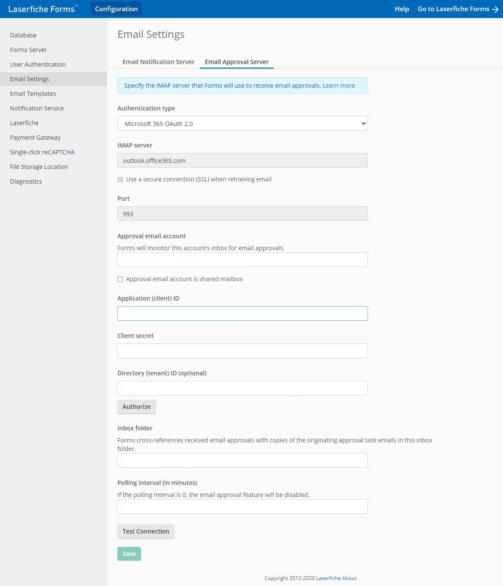
Task: Click the Help link
Action: coord(402,9)
